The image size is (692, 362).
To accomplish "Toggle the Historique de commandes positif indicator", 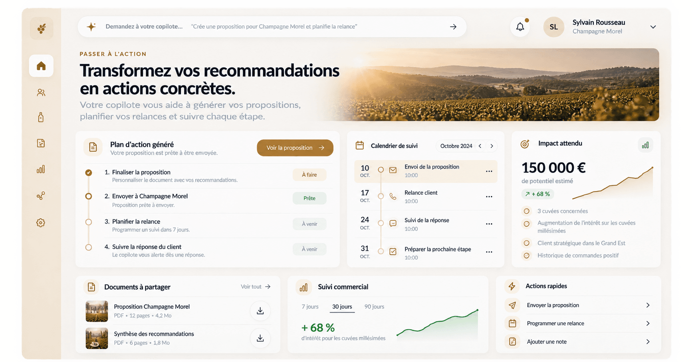I will (527, 255).
